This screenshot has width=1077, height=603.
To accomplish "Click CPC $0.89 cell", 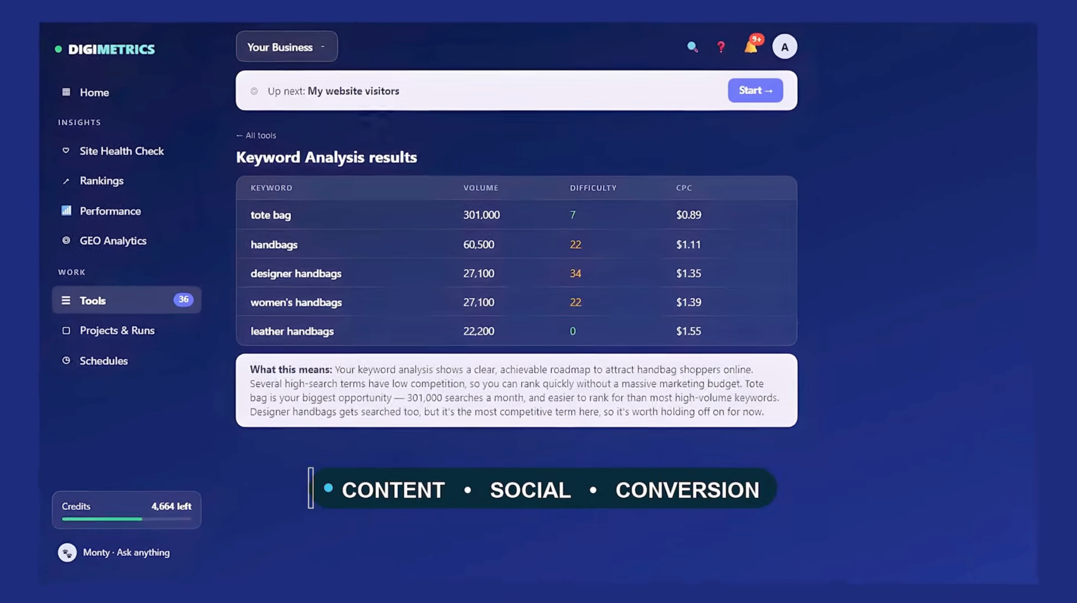I will [x=689, y=215].
